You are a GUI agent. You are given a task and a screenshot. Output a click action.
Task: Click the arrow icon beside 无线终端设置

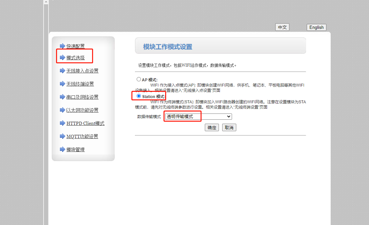click(x=62, y=84)
